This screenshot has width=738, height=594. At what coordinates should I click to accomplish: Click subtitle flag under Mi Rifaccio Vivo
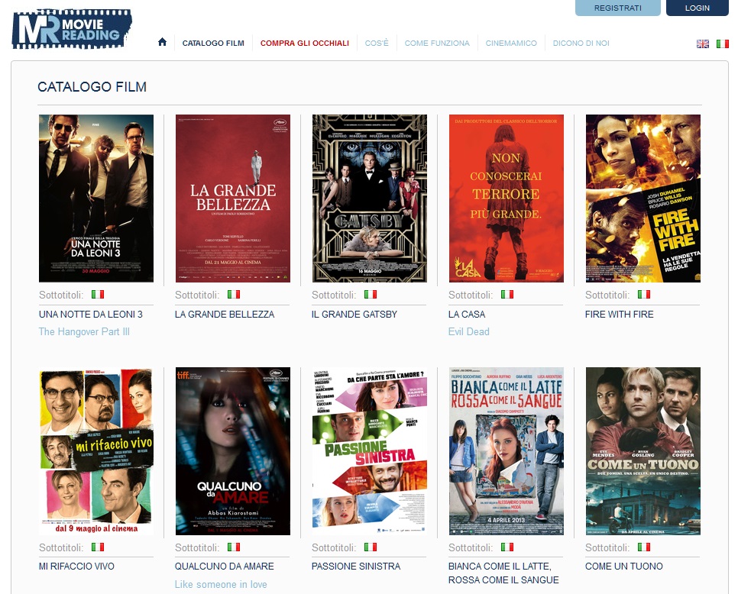coord(98,547)
